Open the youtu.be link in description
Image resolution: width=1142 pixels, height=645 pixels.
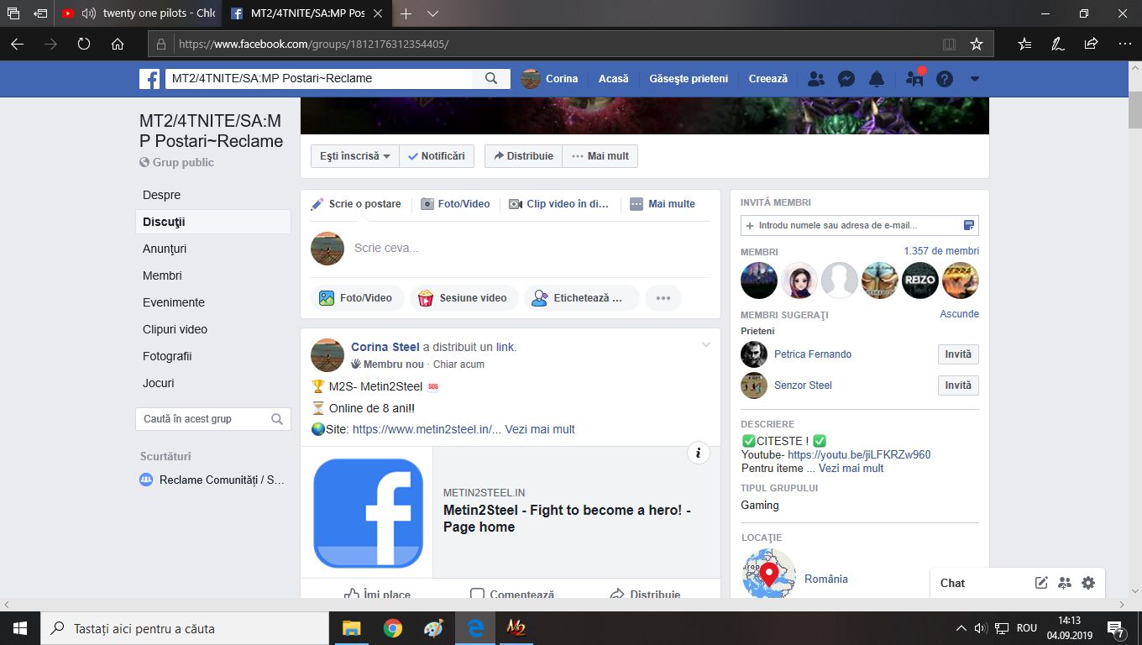[x=859, y=455]
